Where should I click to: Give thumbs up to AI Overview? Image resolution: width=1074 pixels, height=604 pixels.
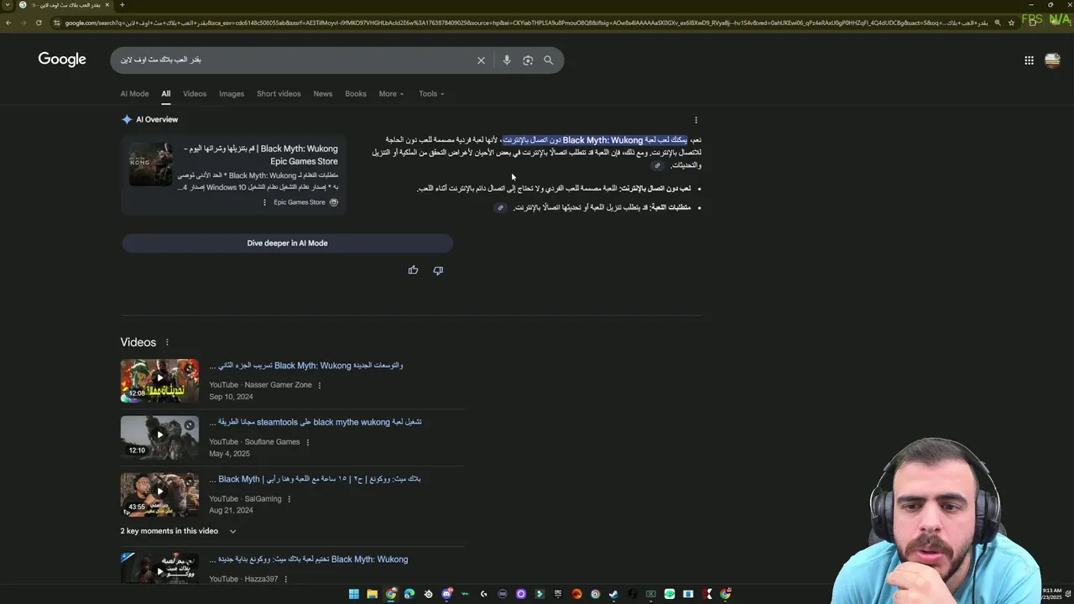coord(413,270)
